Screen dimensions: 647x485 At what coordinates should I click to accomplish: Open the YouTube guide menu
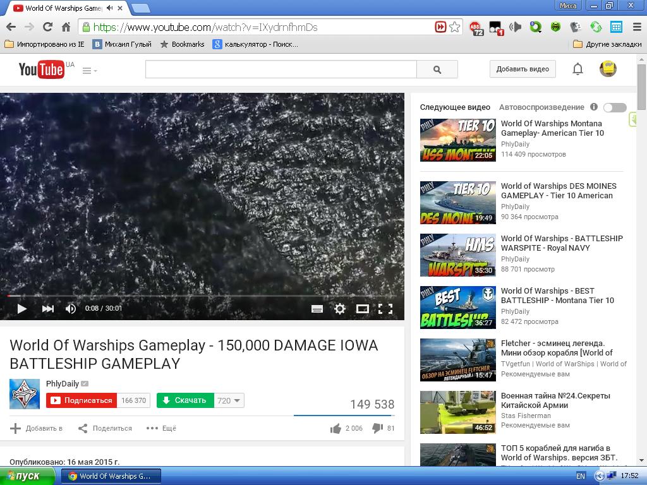[x=89, y=71]
